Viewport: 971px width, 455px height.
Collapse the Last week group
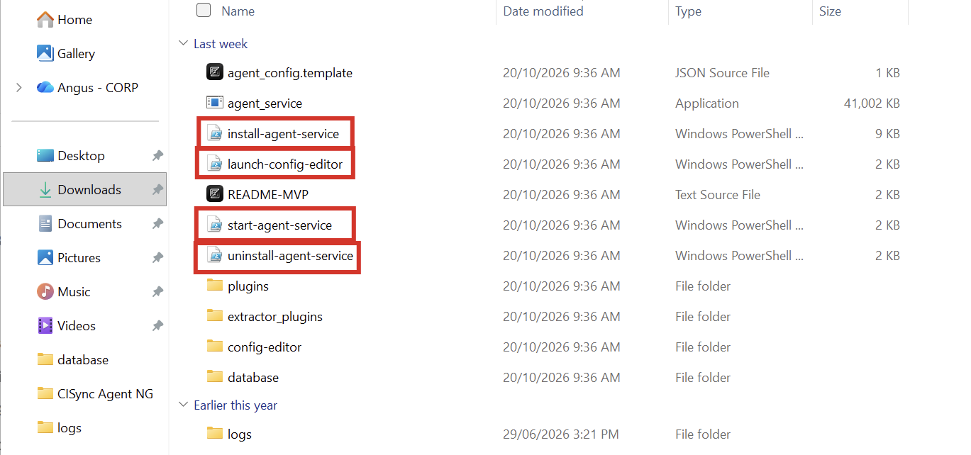(x=184, y=43)
